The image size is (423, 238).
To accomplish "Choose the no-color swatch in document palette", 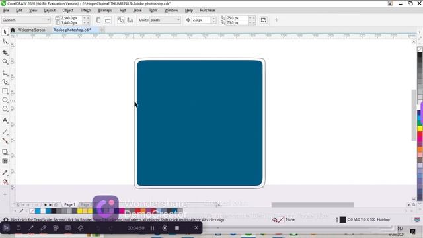I will 32,211.
